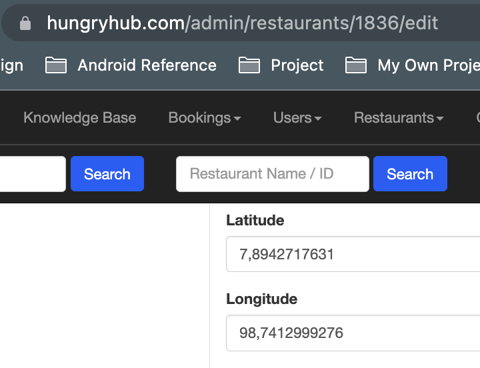Select the hungryhub.com URL in the address bar
The image size is (480, 368).
pos(242,23)
